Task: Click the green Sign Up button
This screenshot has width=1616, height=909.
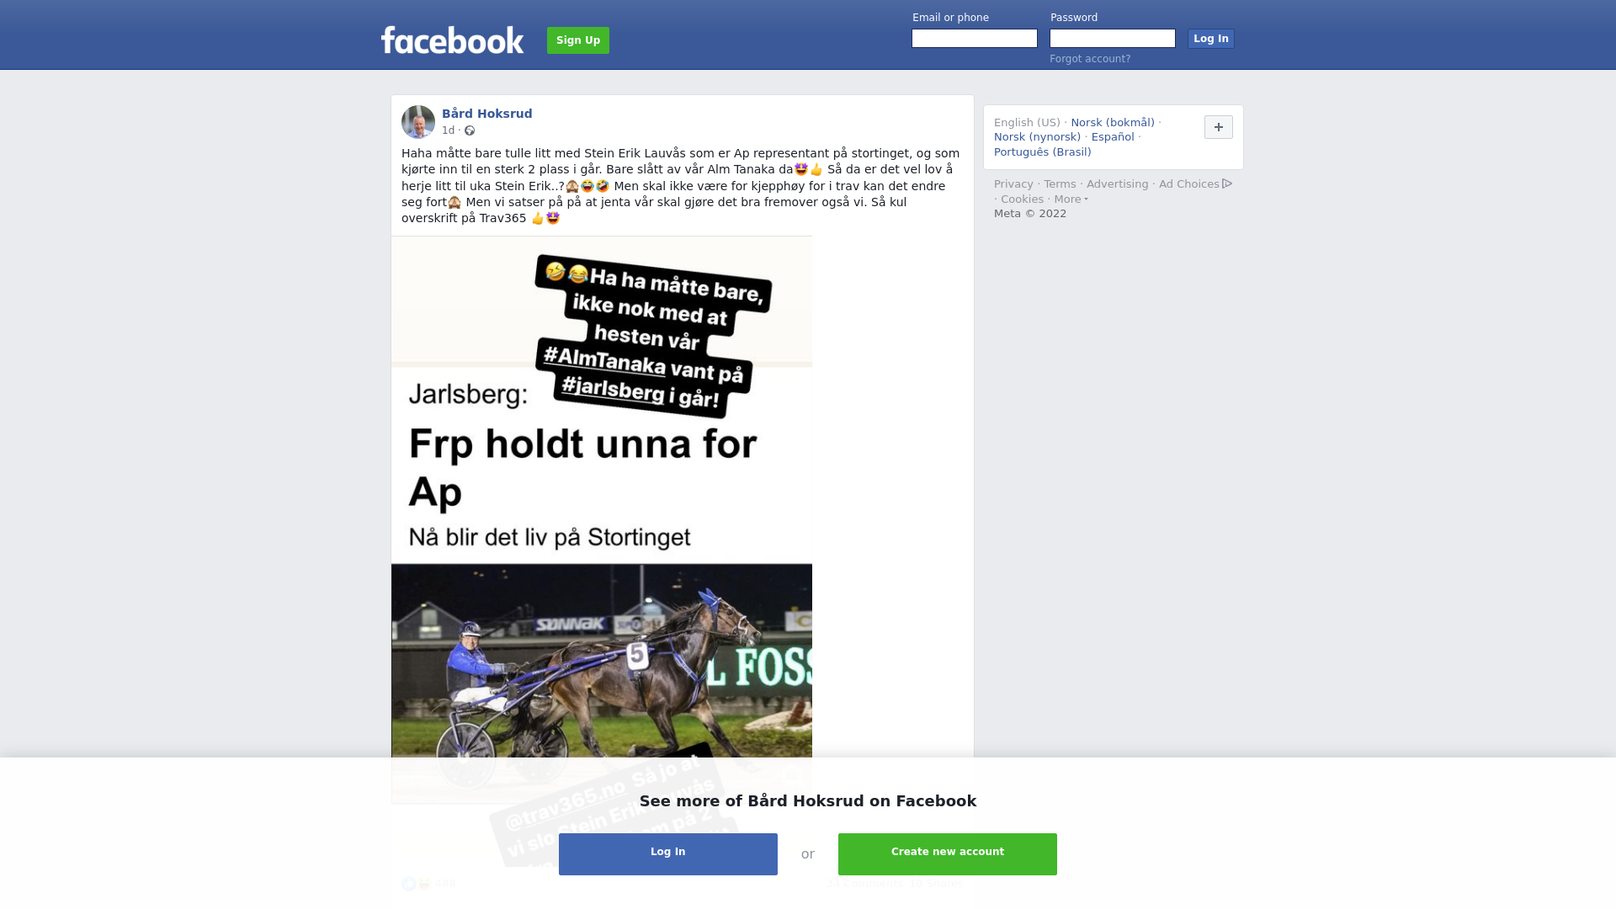Action: (578, 40)
